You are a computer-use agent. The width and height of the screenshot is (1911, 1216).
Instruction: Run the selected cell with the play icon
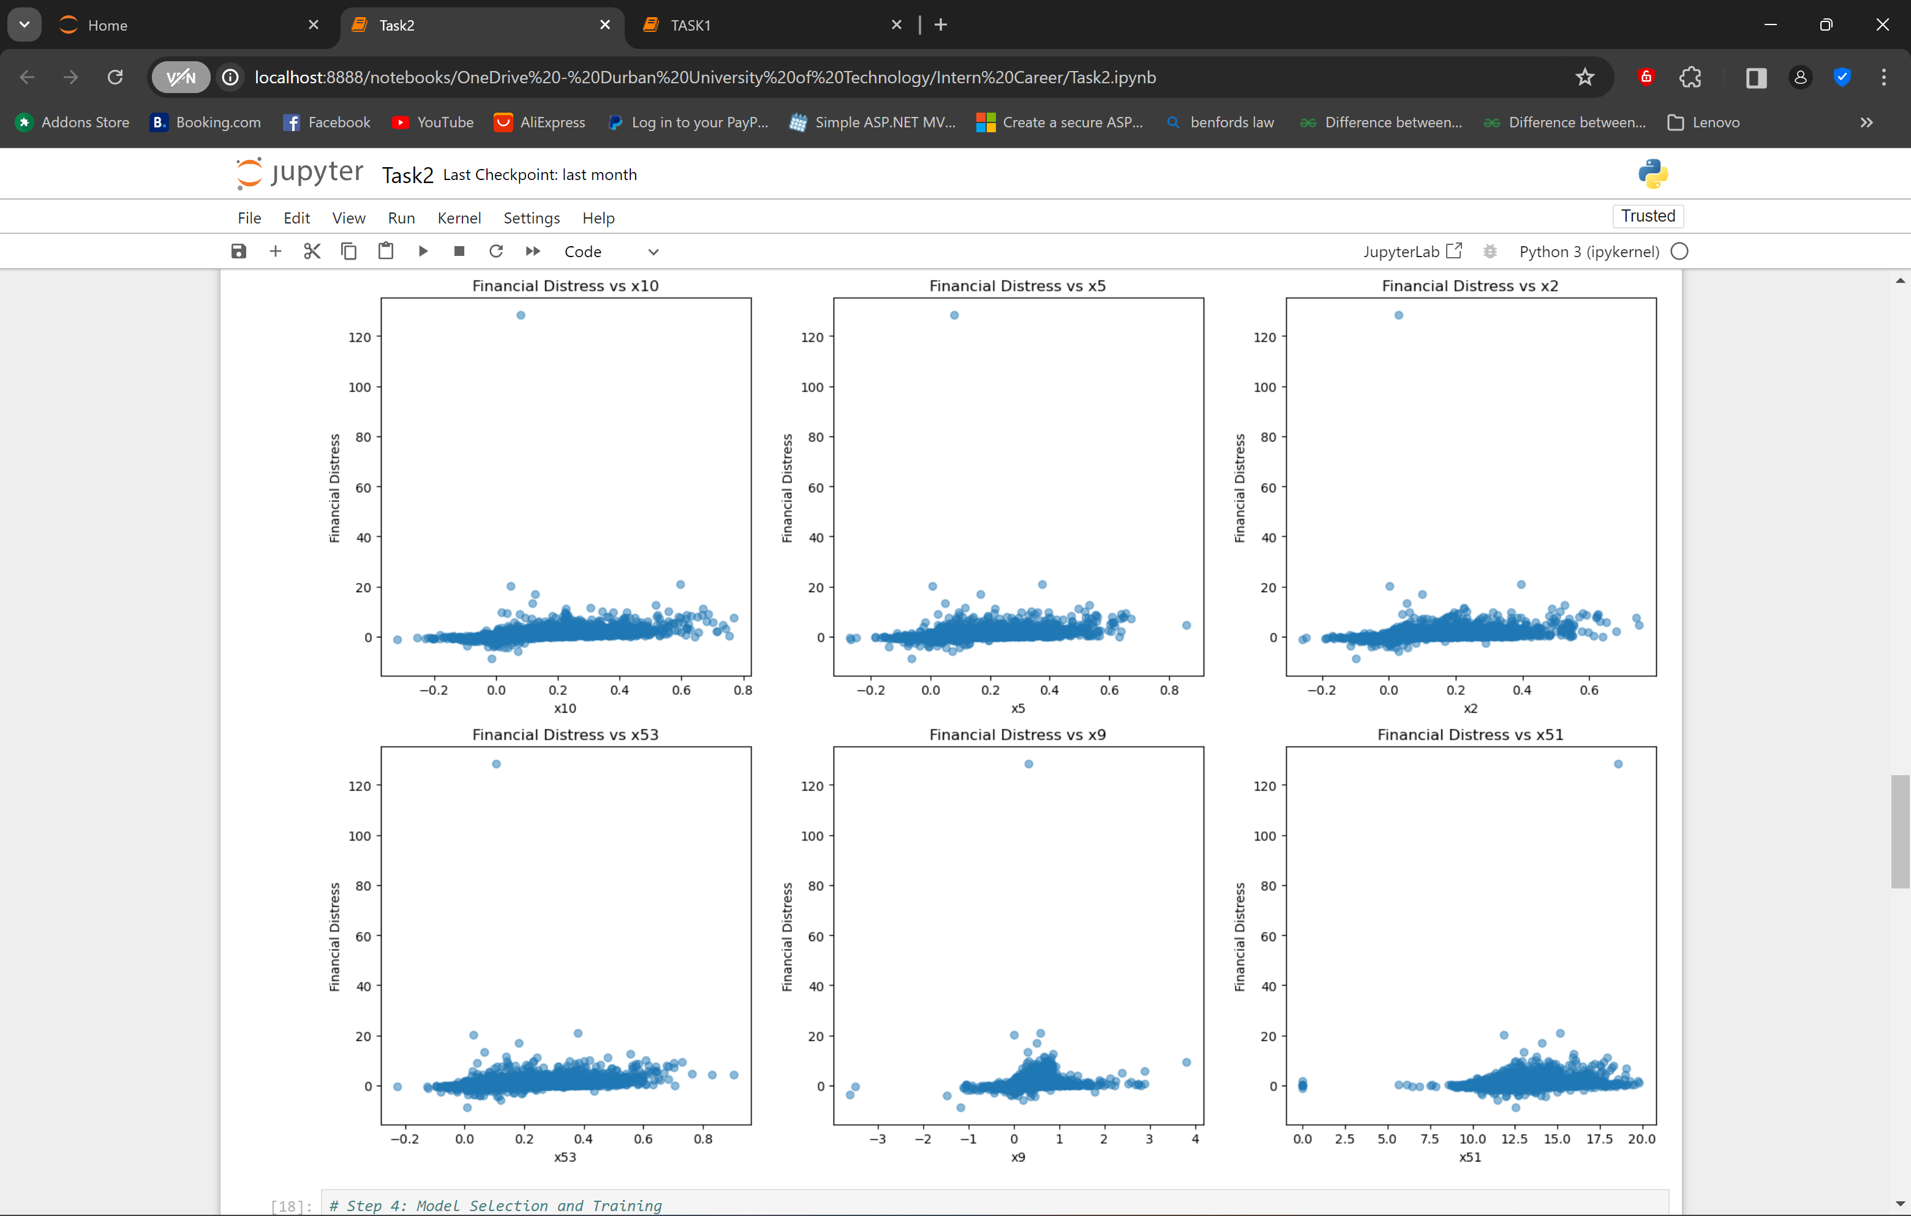423,252
